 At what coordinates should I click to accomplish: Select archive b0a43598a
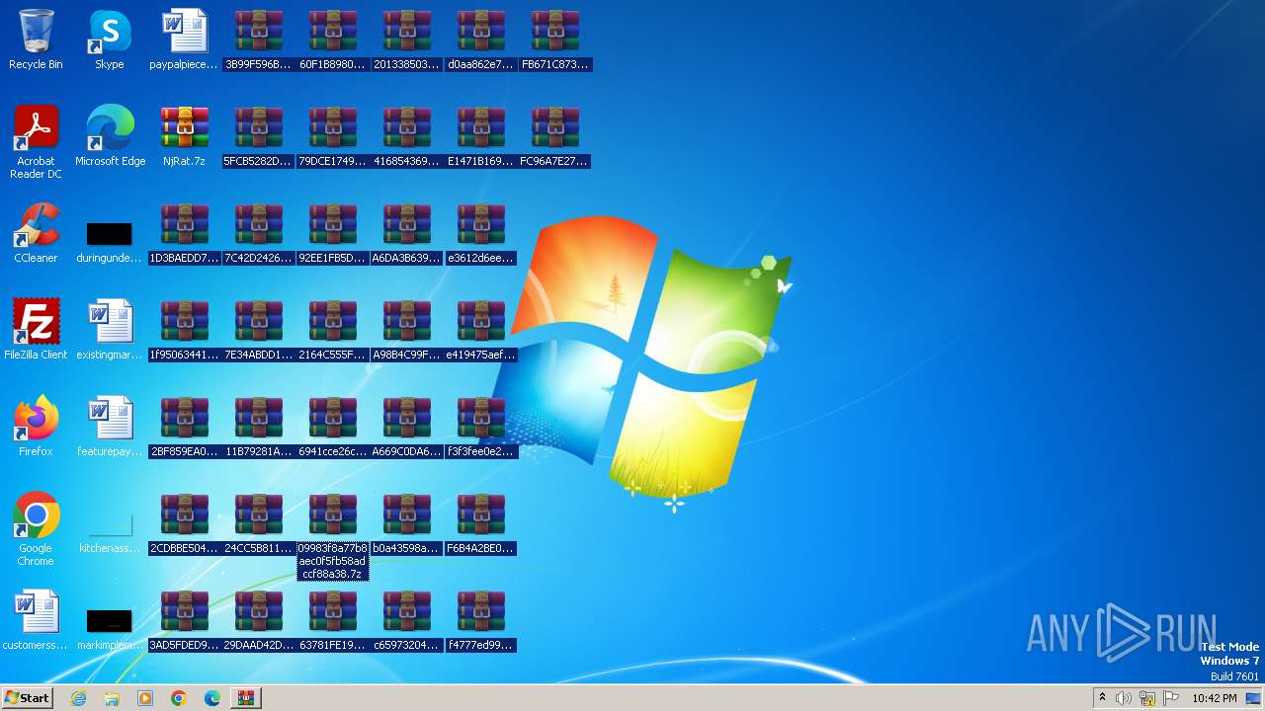[406, 524]
